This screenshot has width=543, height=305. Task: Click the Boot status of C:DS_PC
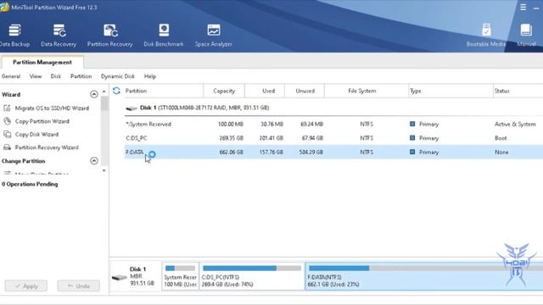(x=501, y=138)
